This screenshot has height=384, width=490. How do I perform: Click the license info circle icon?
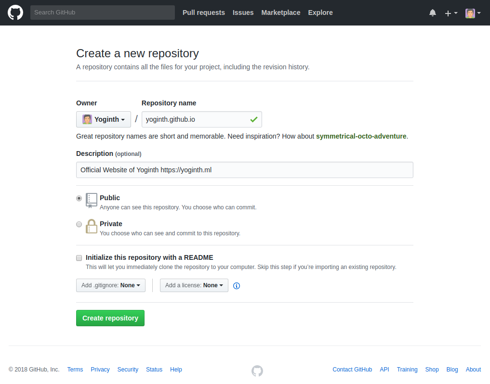(237, 286)
